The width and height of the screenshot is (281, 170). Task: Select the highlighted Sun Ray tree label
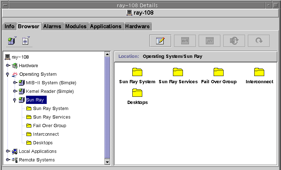[36, 100]
